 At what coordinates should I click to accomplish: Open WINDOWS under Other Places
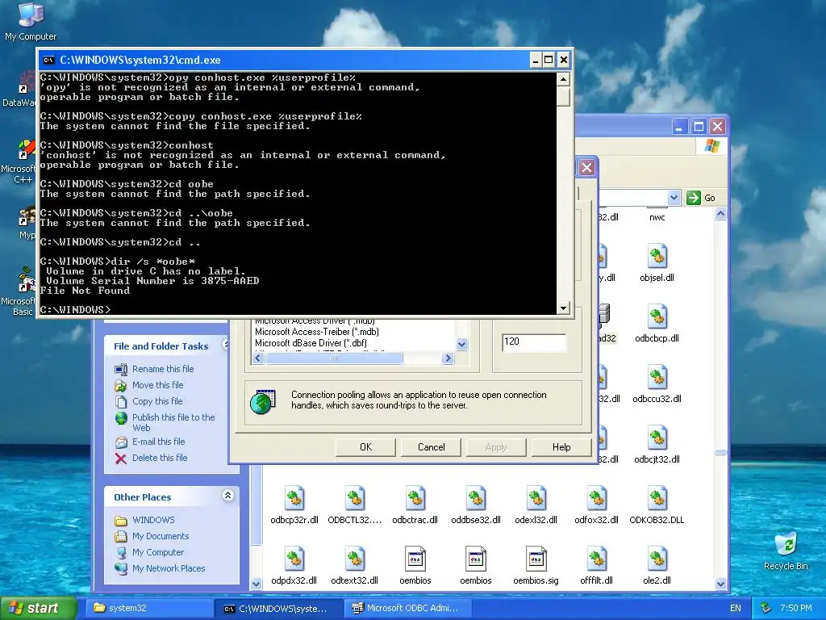153,520
